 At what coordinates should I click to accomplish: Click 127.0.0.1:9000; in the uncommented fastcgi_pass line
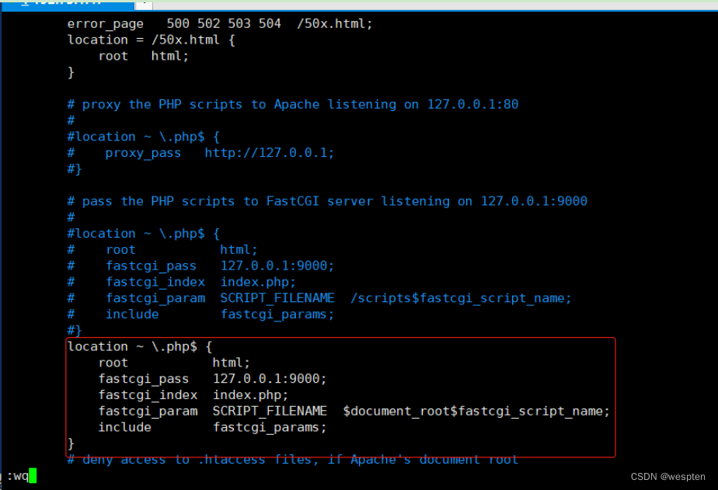(270, 379)
